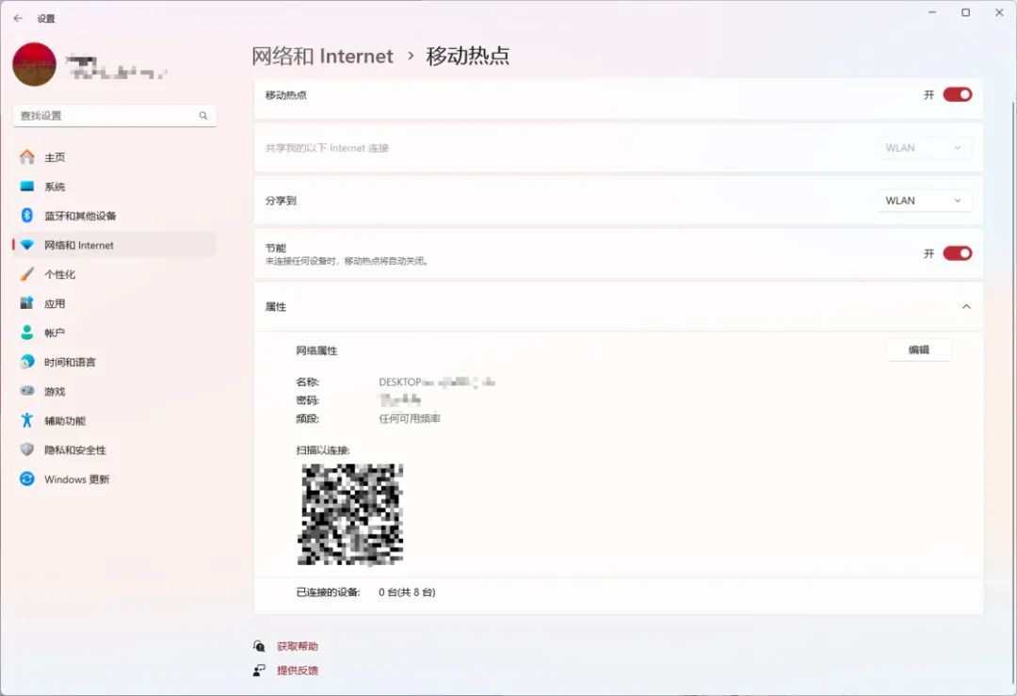The width and height of the screenshot is (1017, 696).
Task: Disable the 节能 power saving toggle
Action: (958, 253)
